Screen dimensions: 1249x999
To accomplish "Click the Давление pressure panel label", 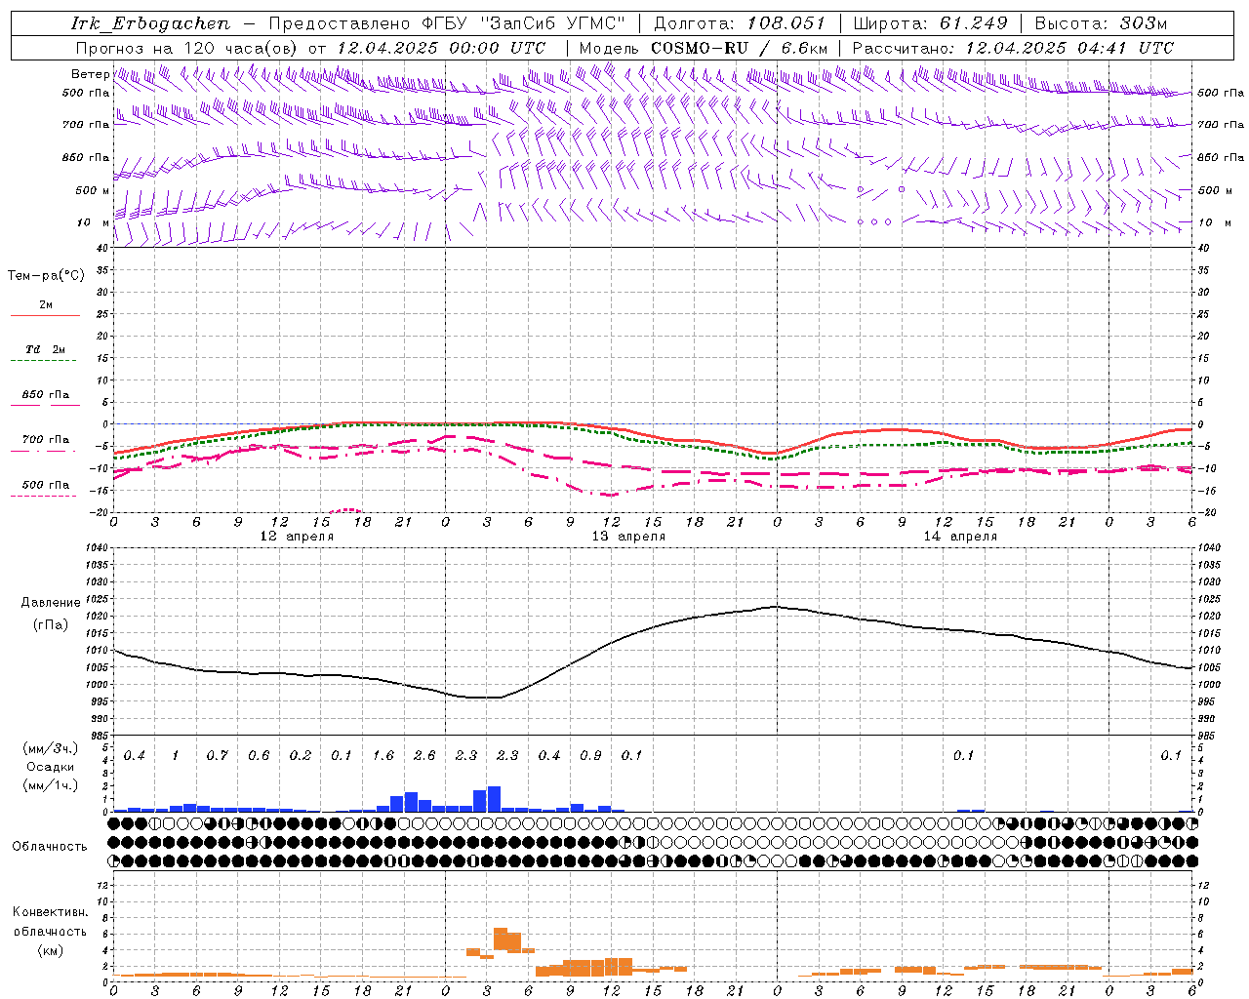I will pos(51,603).
